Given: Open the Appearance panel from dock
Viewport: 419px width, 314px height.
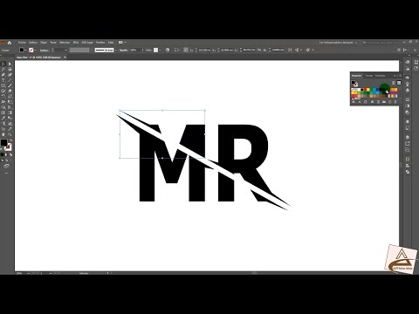Looking at the screenshot, I should tap(408, 121).
